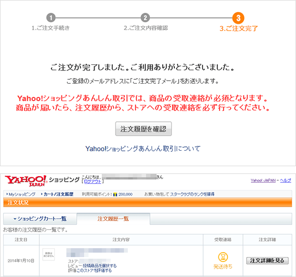Click orange step 3 circle icon
The height and width of the screenshot is (277, 296).
(238, 18)
